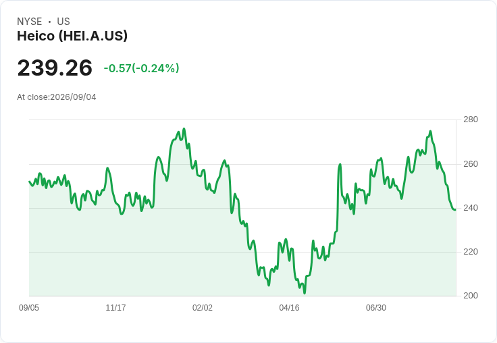Click the -0.57(-0.24%) change value
The image size is (497, 343).
pyautogui.click(x=141, y=68)
